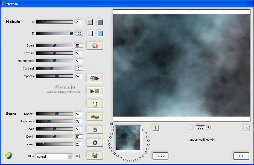
Task: Click the Stars Depth slider
Action: coord(54,137)
